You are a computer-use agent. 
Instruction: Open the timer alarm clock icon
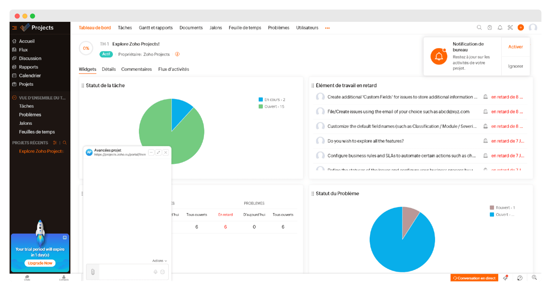[x=490, y=28]
